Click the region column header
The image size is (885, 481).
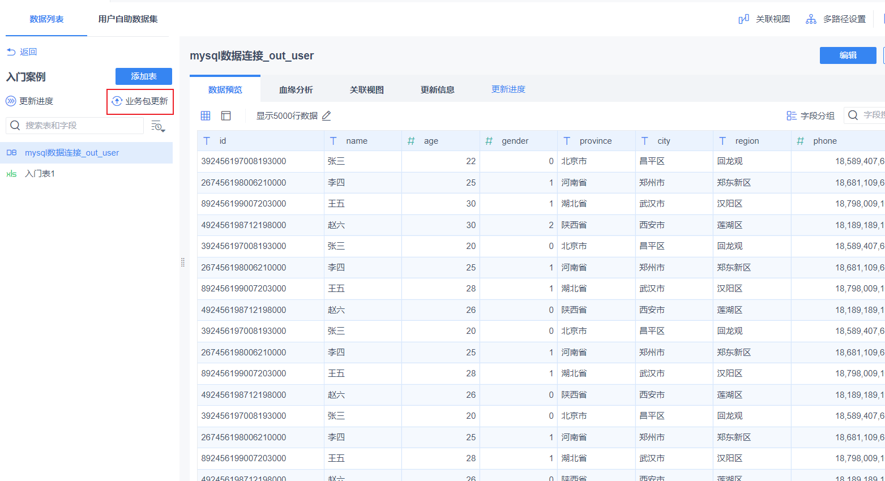(x=752, y=141)
